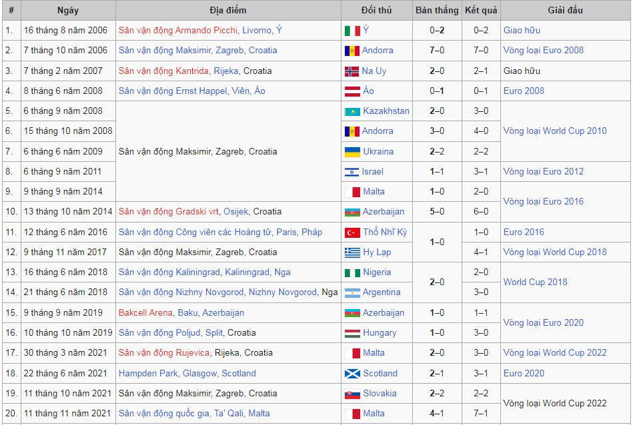
Task: Click the Scotland flag icon
Action: tap(352, 373)
